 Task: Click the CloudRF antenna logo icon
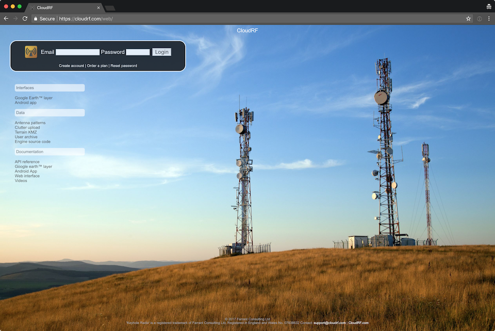pyautogui.click(x=30, y=52)
